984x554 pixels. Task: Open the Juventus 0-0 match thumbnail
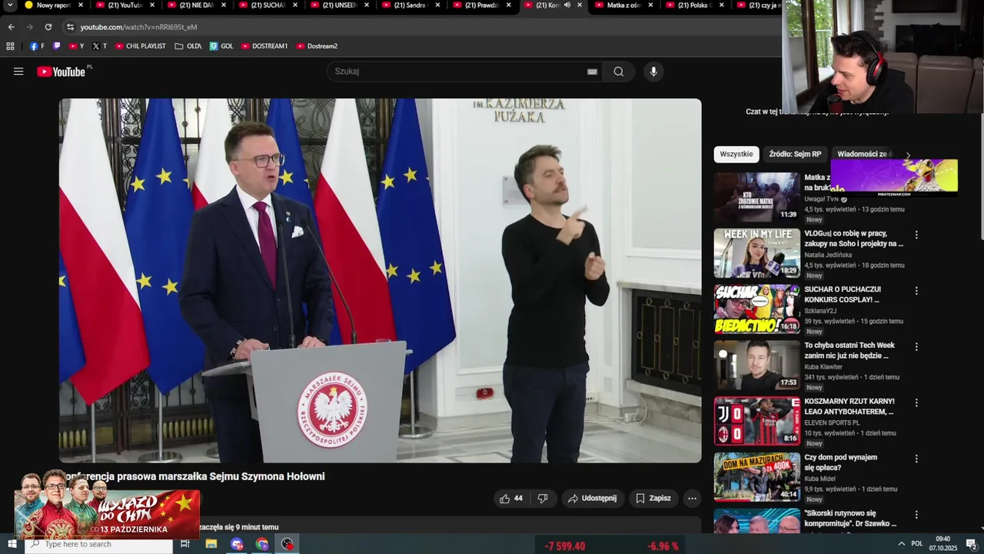coord(757,421)
